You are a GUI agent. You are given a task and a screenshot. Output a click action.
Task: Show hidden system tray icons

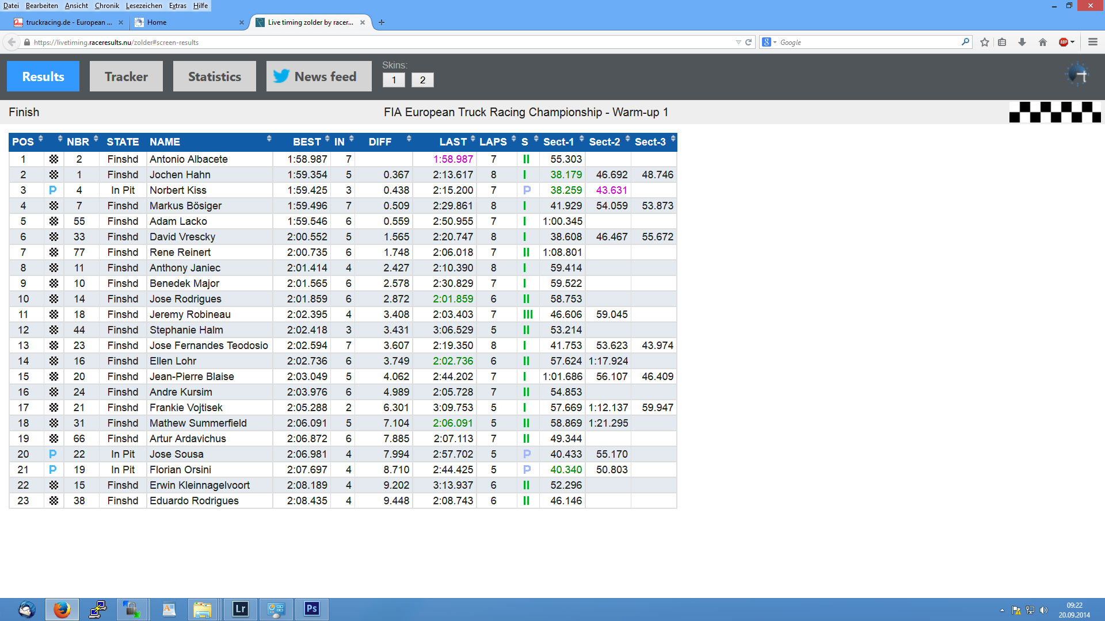(1002, 610)
